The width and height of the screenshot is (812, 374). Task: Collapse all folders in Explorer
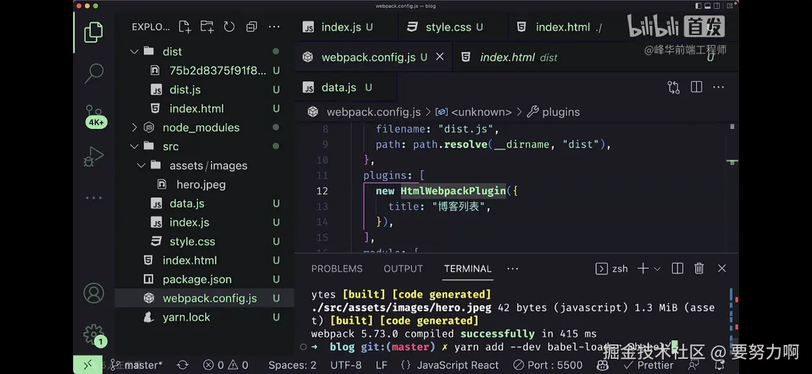pyautogui.click(x=251, y=27)
